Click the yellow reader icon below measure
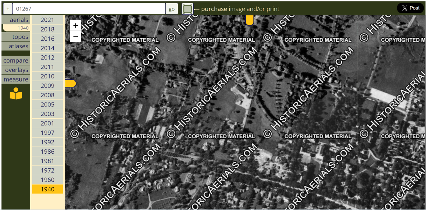The height and width of the screenshot is (210, 426). pyautogui.click(x=15, y=94)
